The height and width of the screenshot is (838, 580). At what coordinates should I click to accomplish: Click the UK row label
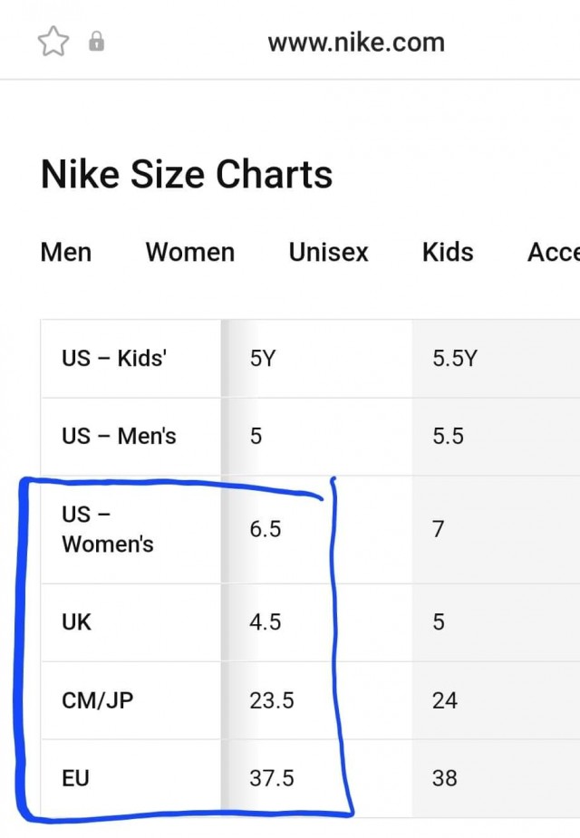(x=76, y=622)
